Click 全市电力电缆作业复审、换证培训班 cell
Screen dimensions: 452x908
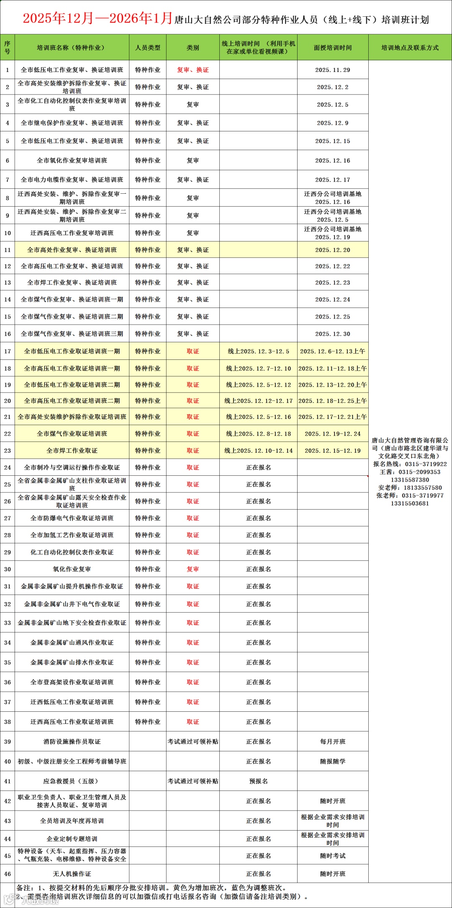click(x=72, y=180)
